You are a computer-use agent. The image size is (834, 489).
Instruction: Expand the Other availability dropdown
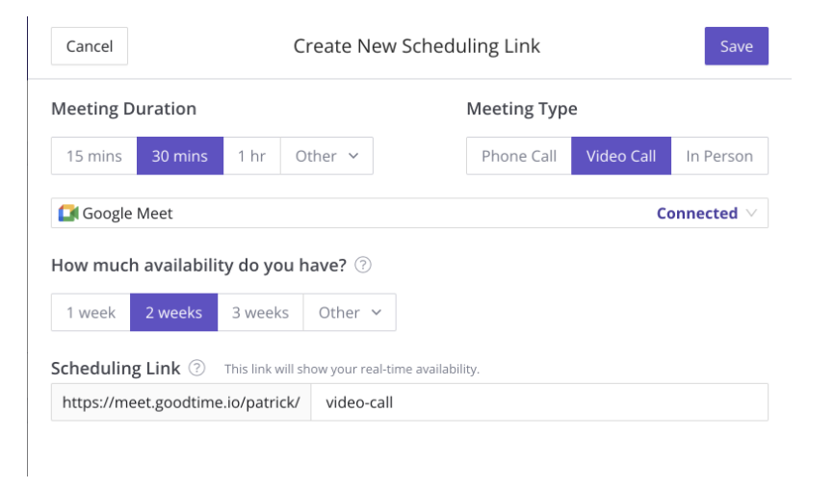350,312
